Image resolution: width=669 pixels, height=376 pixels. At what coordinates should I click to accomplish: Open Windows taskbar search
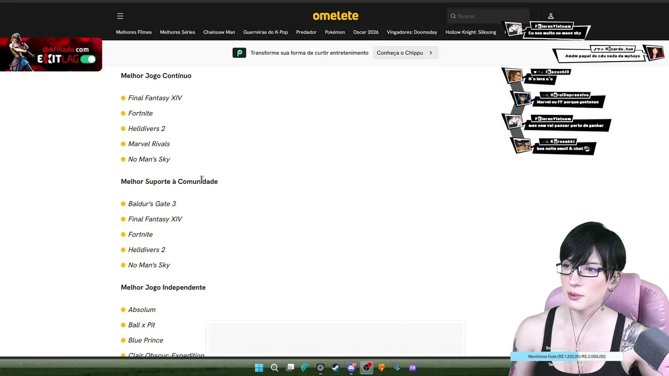pyautogui.click(x=274, y=368)
